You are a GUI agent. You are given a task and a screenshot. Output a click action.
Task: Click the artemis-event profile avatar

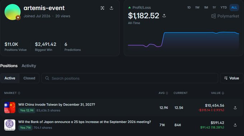13,12
